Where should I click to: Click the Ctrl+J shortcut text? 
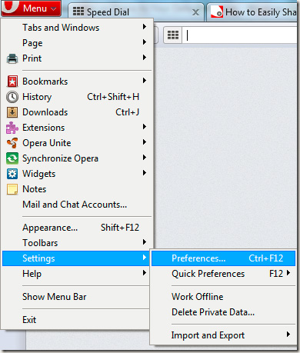pyautogui.click(x=128, y=112)
